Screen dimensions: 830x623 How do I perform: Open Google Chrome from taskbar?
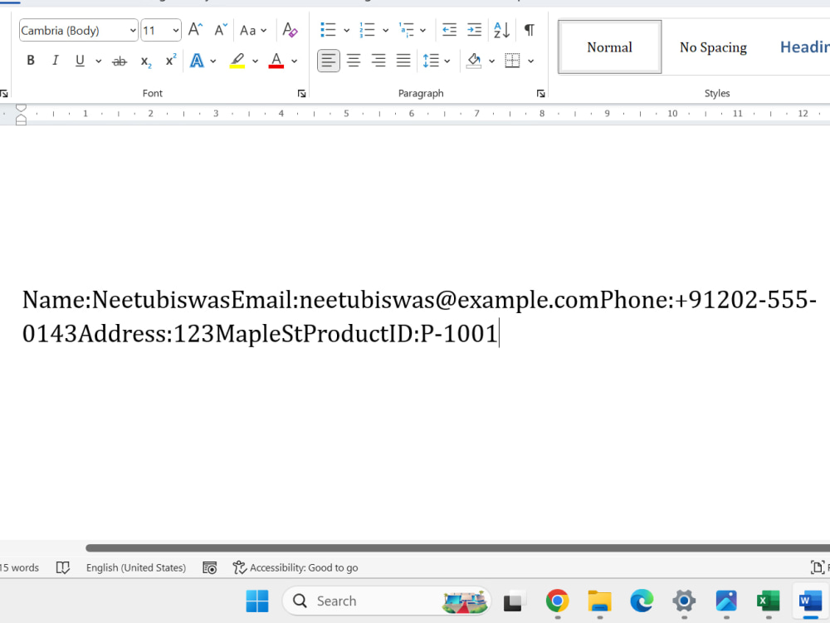[x=558, y=601]
